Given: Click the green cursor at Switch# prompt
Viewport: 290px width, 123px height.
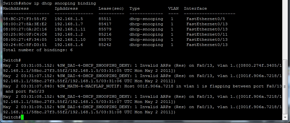Looking at the screenshot, I should (22, 117).
